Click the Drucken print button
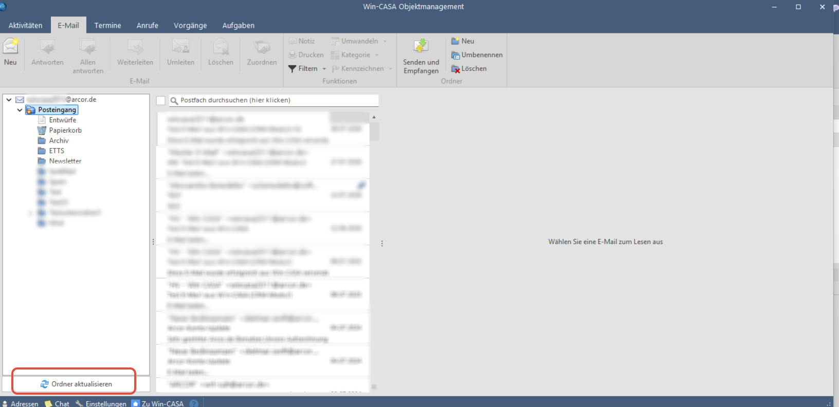839x407 pixels. tap(306, 55)
